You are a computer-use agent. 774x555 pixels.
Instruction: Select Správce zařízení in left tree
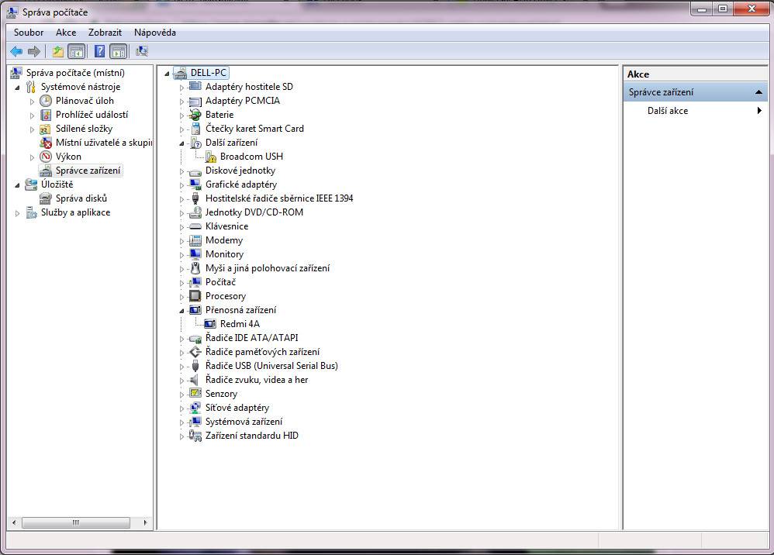pos(88,171)
